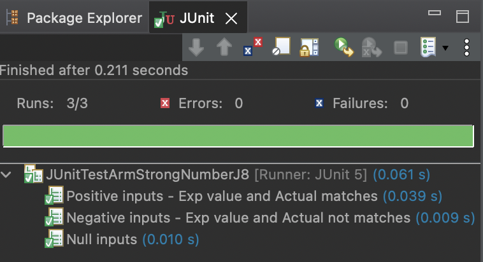Image resolution: width=483 pixels, height=262 pixels.
Task: Open Test Run History dropdown arrow
Action: [445, 48]
